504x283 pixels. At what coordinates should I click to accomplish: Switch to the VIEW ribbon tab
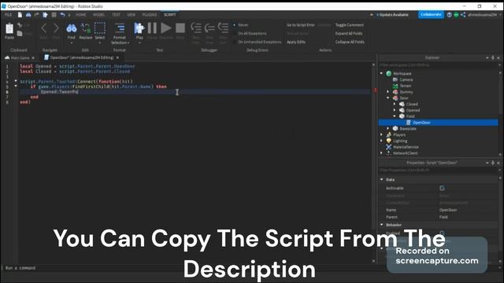click(132, 15)
